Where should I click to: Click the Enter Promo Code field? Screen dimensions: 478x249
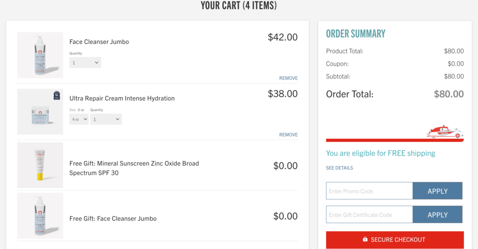click(x=369, y=191)
